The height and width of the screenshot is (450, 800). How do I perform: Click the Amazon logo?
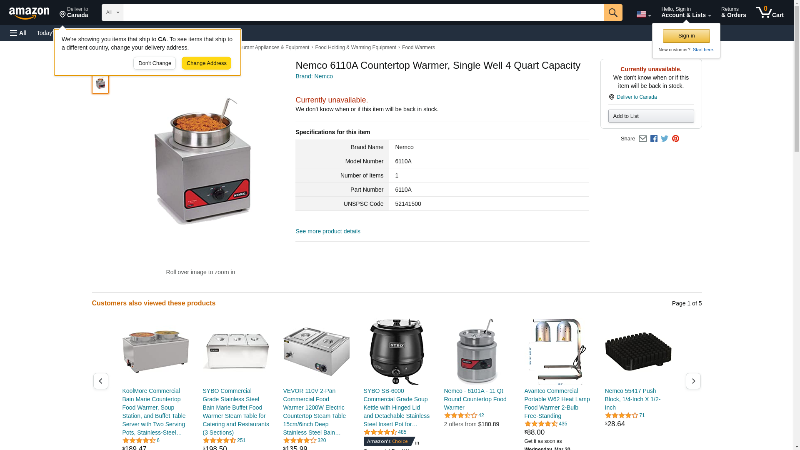point(29,13)
